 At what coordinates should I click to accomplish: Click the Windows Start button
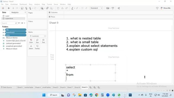[x=44, y=95]
